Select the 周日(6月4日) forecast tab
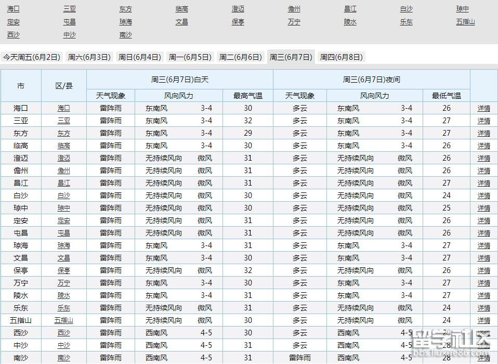The width and height of the screenshot is (498, 364). 139,57
